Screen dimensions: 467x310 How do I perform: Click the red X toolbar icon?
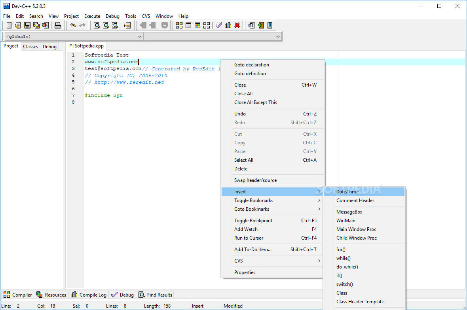[237, 25]
